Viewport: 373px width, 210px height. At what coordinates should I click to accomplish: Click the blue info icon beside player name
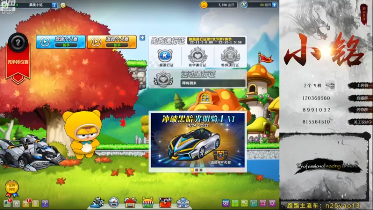point(54,5)
